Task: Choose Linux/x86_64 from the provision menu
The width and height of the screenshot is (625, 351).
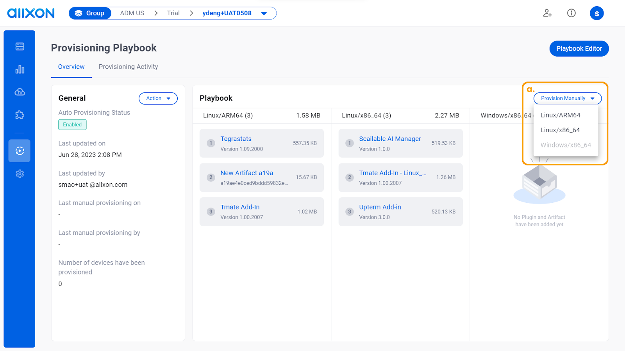Action: pos(560,130)
